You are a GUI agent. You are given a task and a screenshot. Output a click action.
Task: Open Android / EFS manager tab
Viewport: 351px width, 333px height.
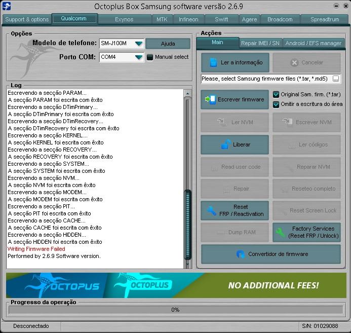[314, 43]
